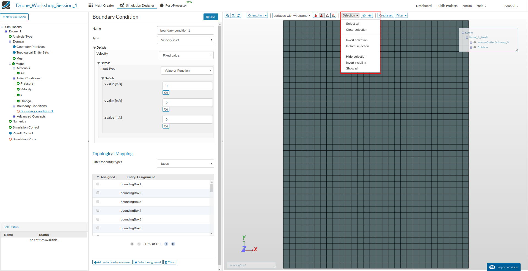Check the boundingBox3 checkbox
Image resolution: width=528 pixels, height=271 pixels.
pyautogui.click(x=98, y=202)
